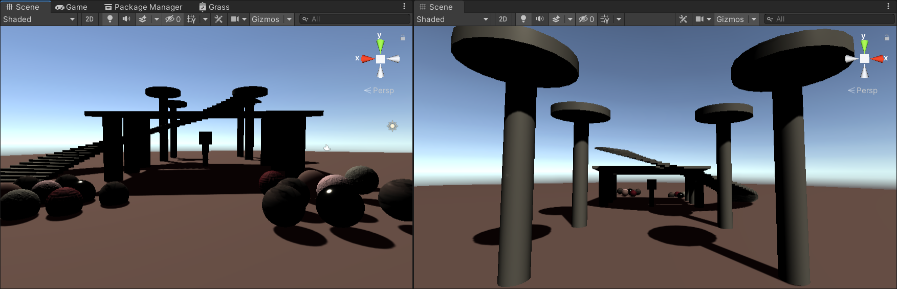This screenshot has width=897, height=289.
Task: Click the sun light gizmo in the scene
Action: (392, 126)
